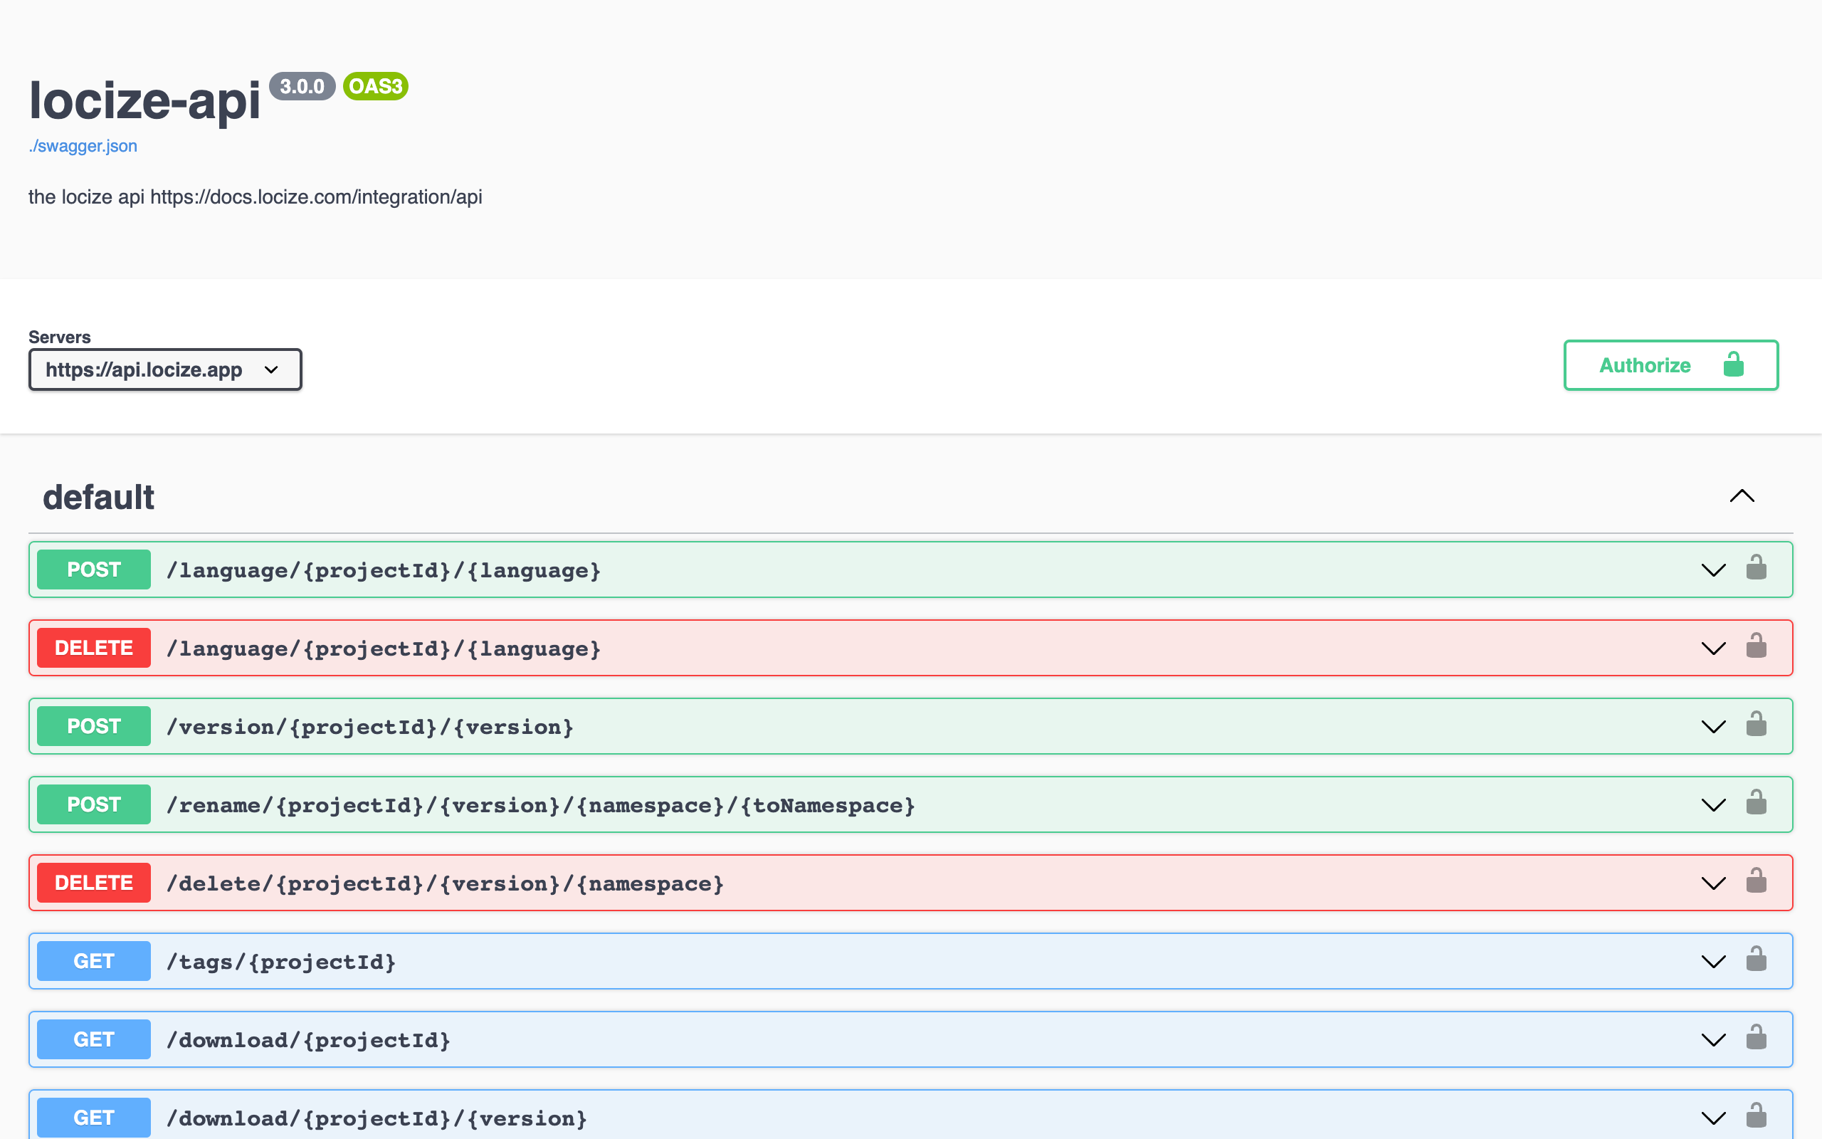Select the GET badge on /download/{projectId}/{version}
Screen dimensions: 1822x1139
93,1117
